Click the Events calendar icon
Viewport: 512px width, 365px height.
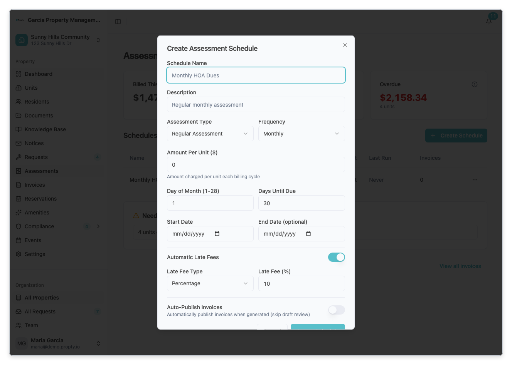[x=19, y=240]
